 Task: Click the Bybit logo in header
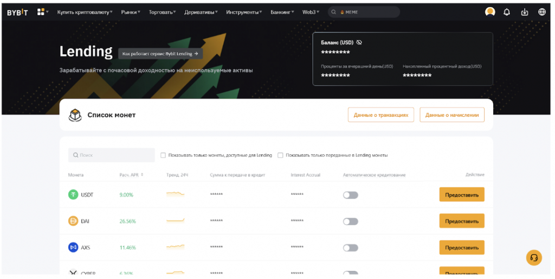pos(17,12)
